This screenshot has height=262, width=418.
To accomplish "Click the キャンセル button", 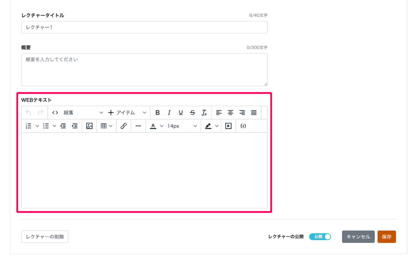I will (358, 237).
